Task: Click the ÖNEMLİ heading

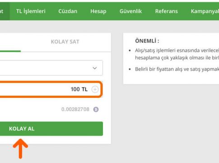Action: click(147, 41)
